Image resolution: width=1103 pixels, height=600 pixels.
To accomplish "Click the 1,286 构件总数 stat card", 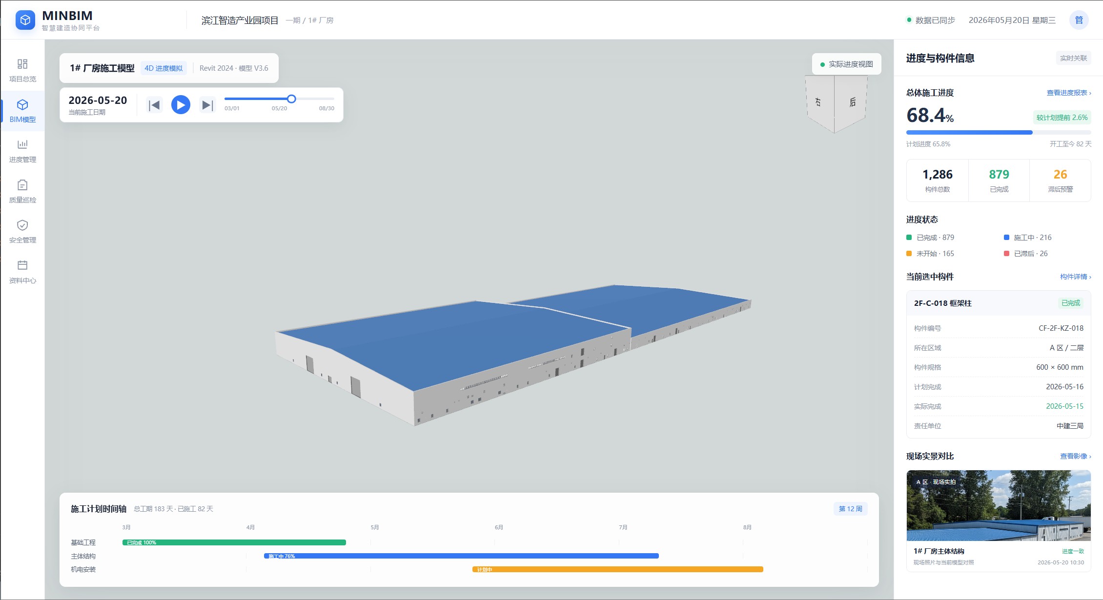I will 938,180.
